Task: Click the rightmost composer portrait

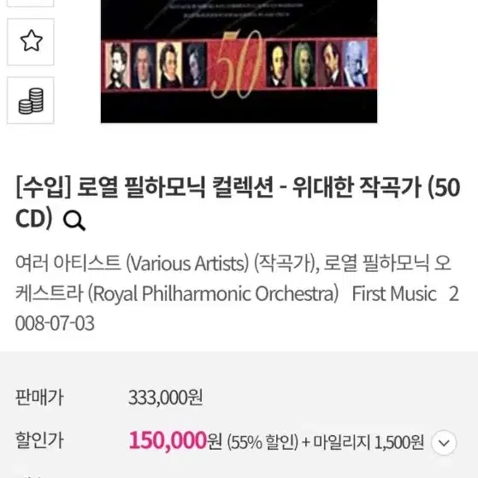Action: click(356, 64)
